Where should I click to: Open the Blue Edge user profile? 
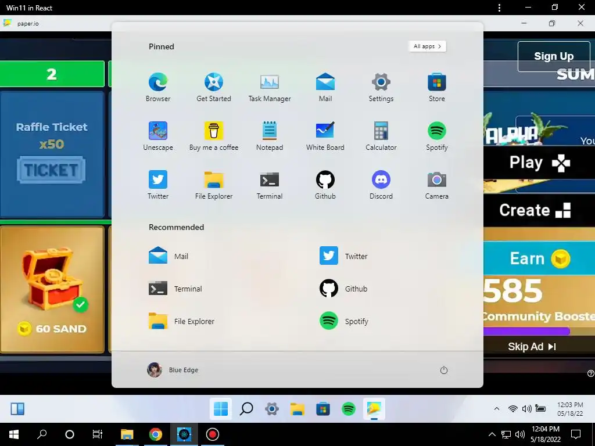pyautogui.click(x=173, y=370)
